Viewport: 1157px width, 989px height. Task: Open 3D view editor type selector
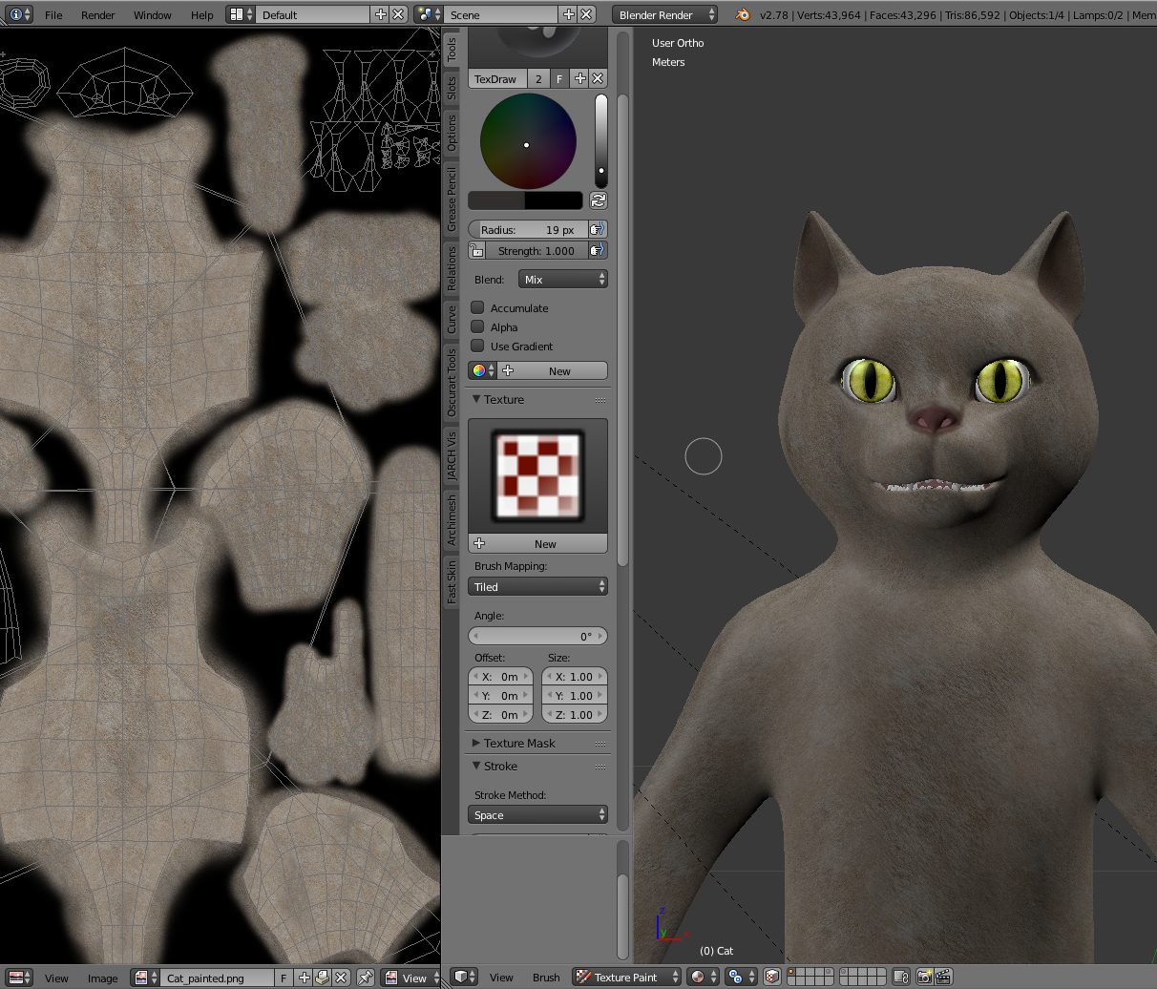pyautogui.click(x=465, y=977)
